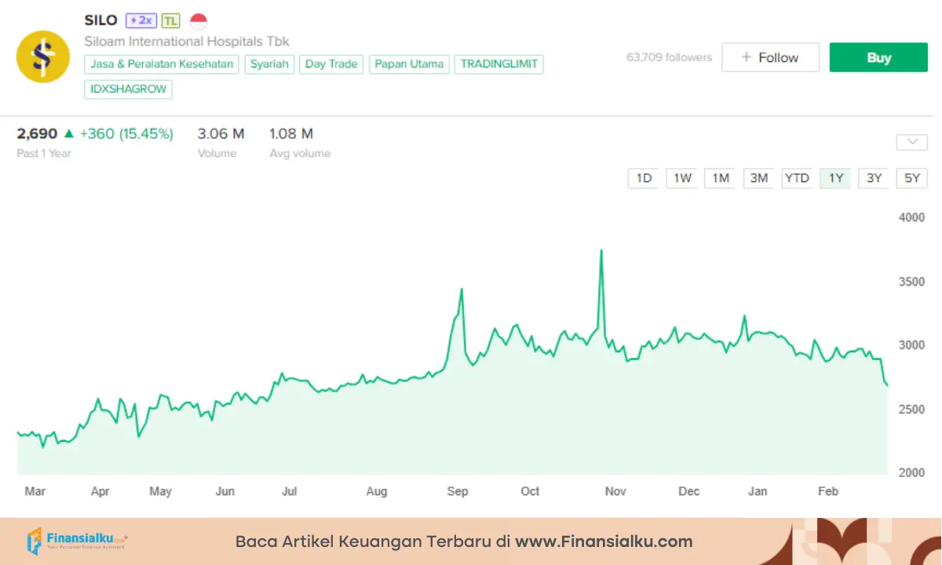Click the 3.06 M volume value
This screenshot has height=565, width=942.
pyautogui.click(x=221, y=134)
